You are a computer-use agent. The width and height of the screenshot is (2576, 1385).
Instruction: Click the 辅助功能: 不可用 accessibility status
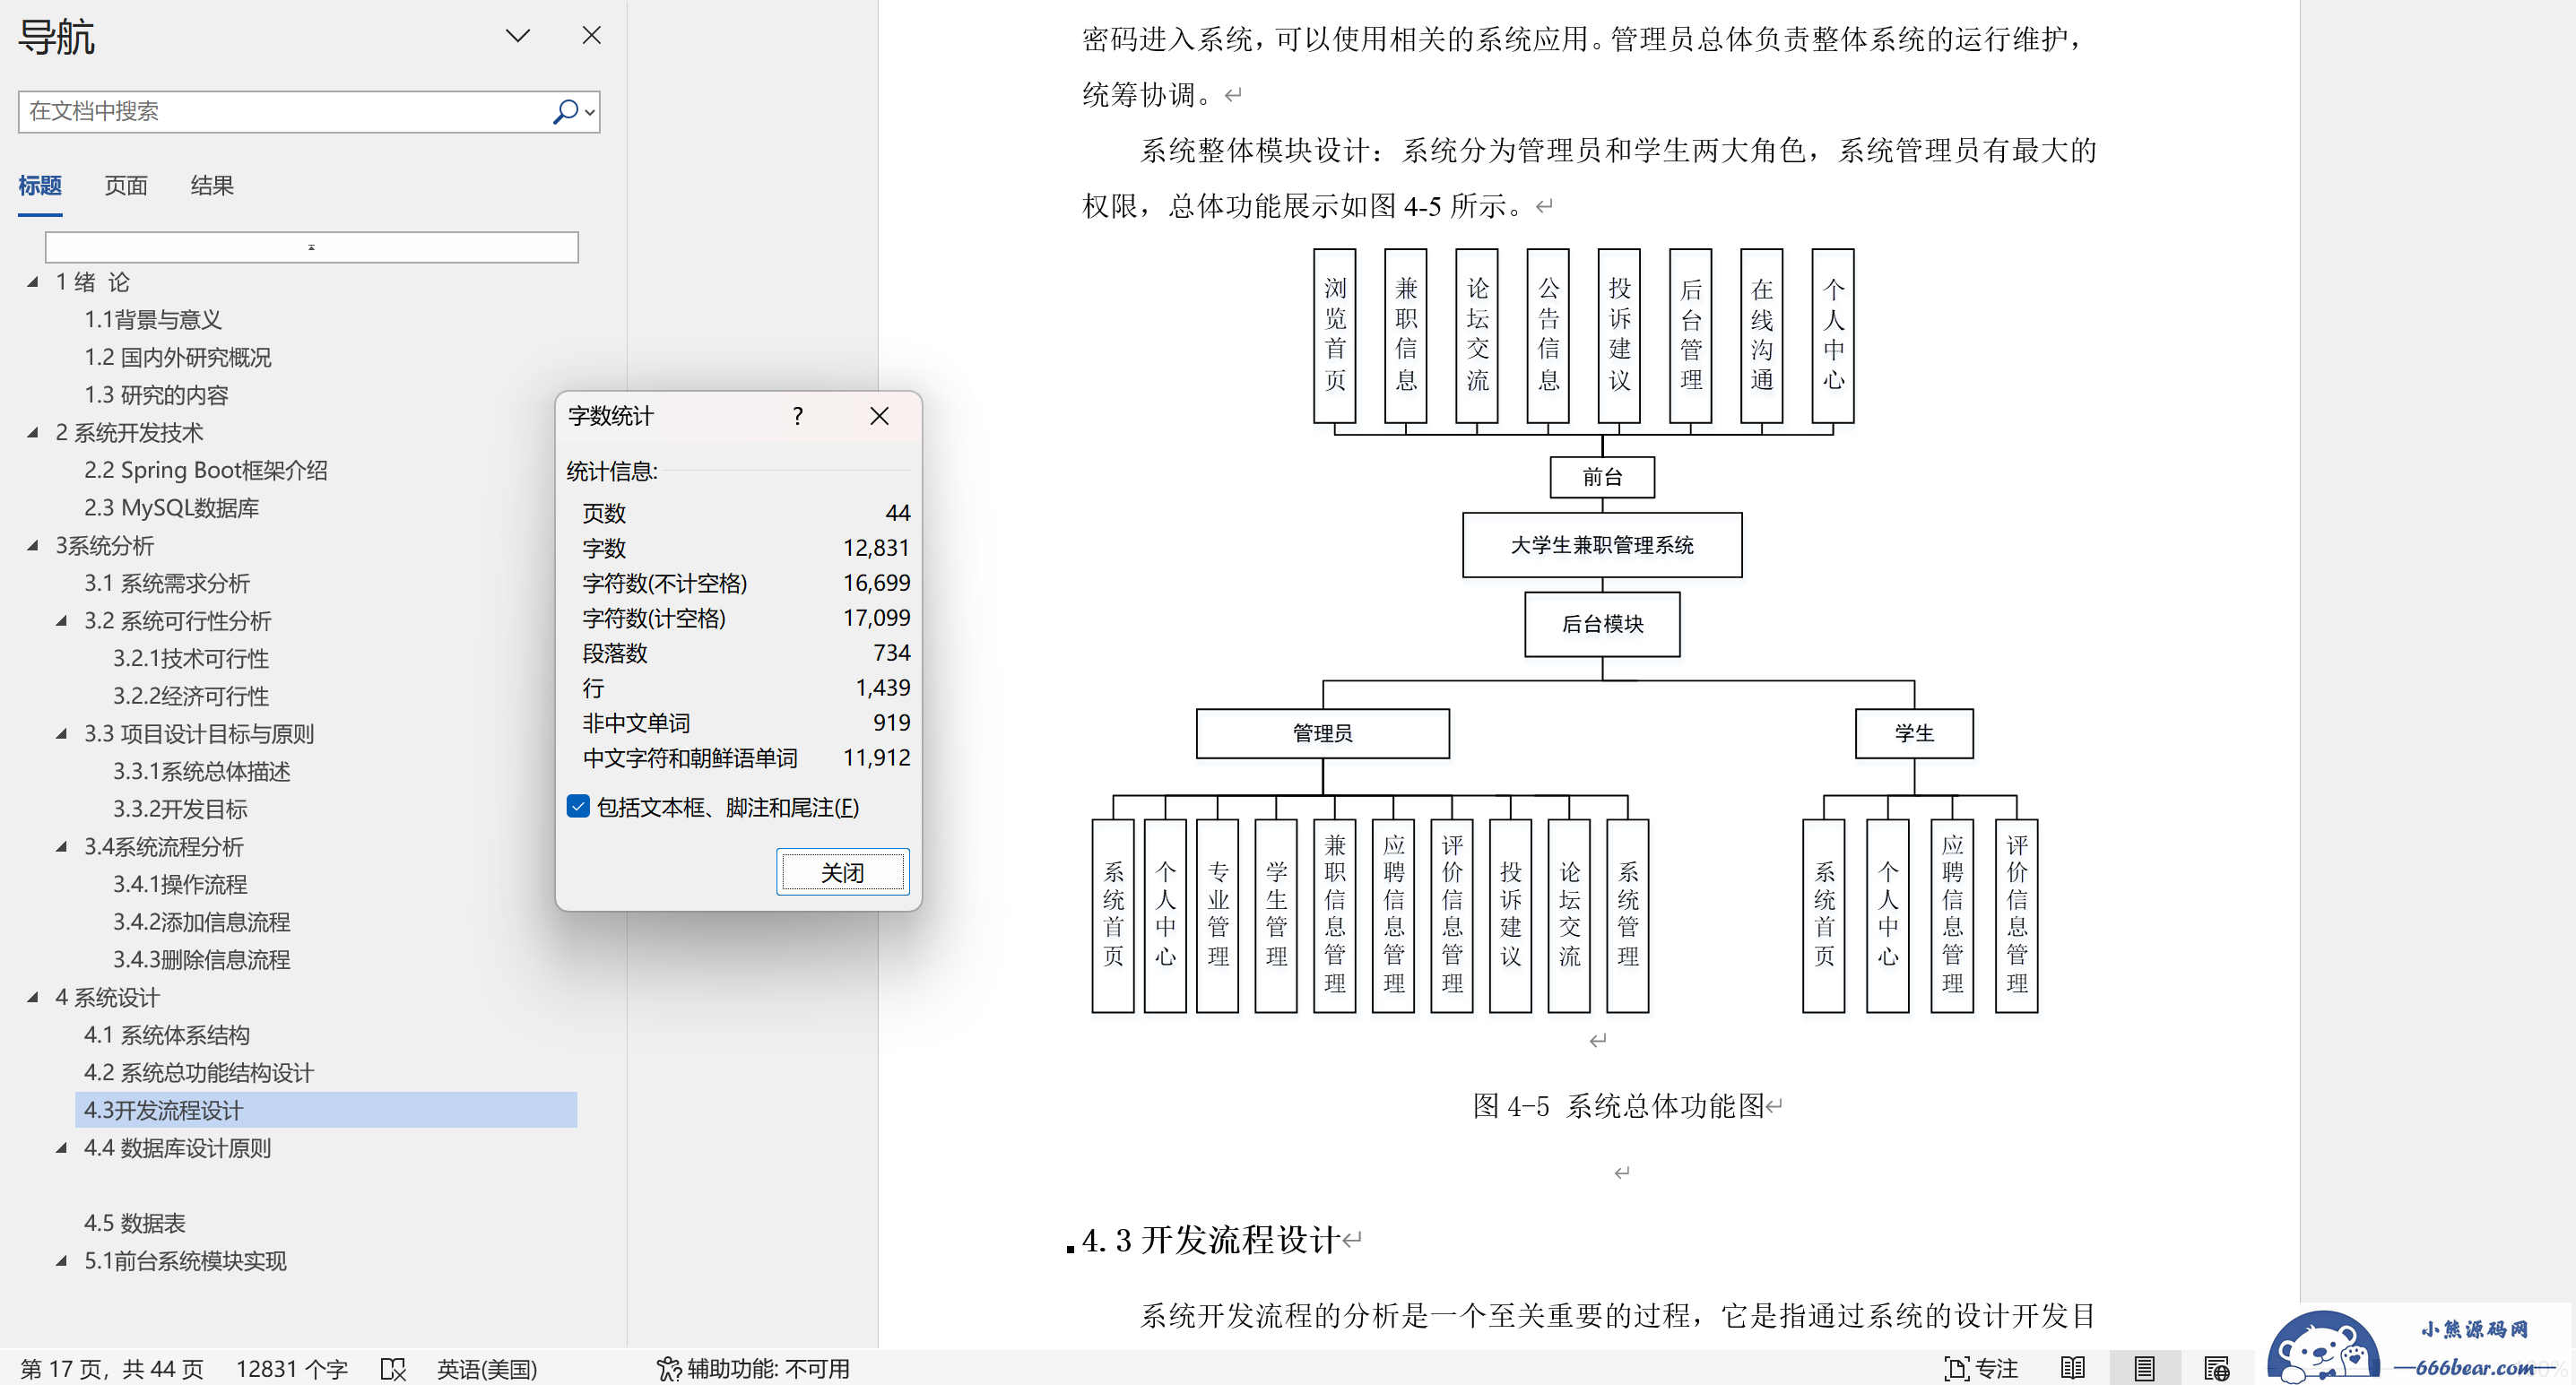[753, 1369]
